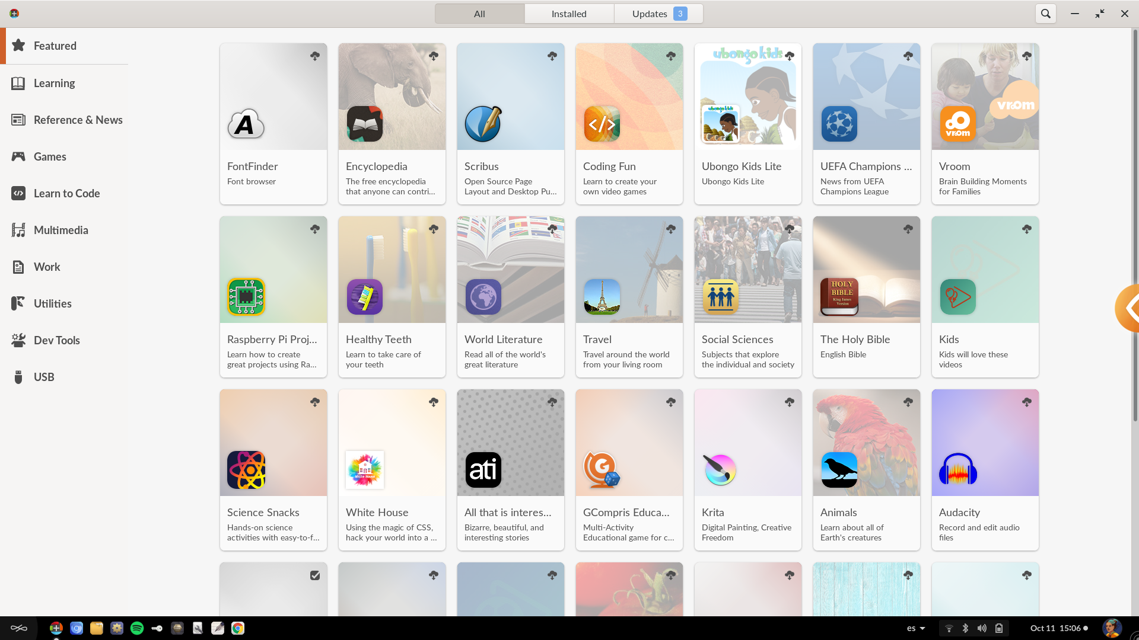Open the Coding Fun app icon
The image size is (1139, 640).
[x=602, y=124]
